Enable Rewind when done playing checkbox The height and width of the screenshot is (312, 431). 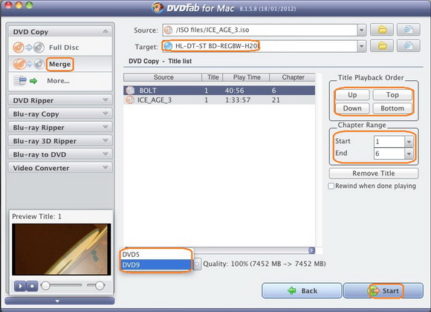point(331,186)
